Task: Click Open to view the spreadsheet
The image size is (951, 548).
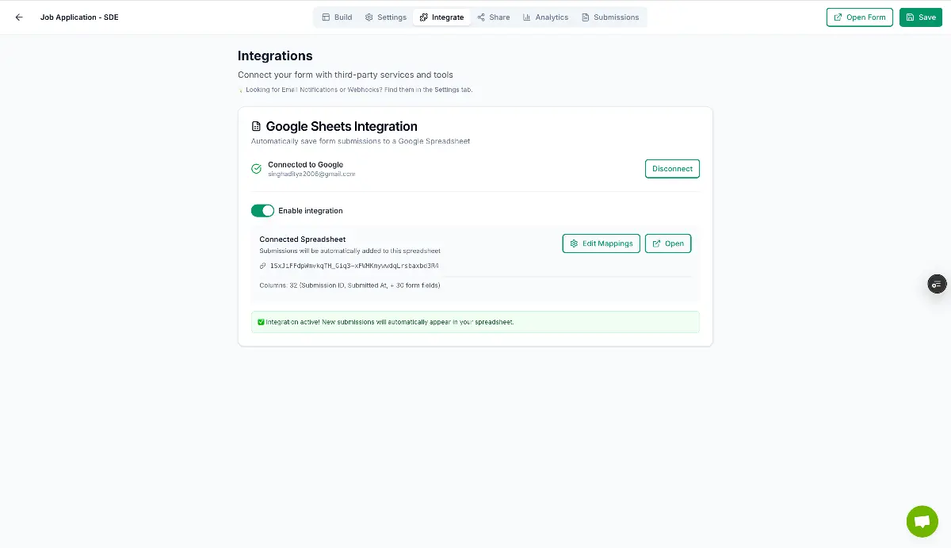Action: pyautogui.click(x=668, y=243)
